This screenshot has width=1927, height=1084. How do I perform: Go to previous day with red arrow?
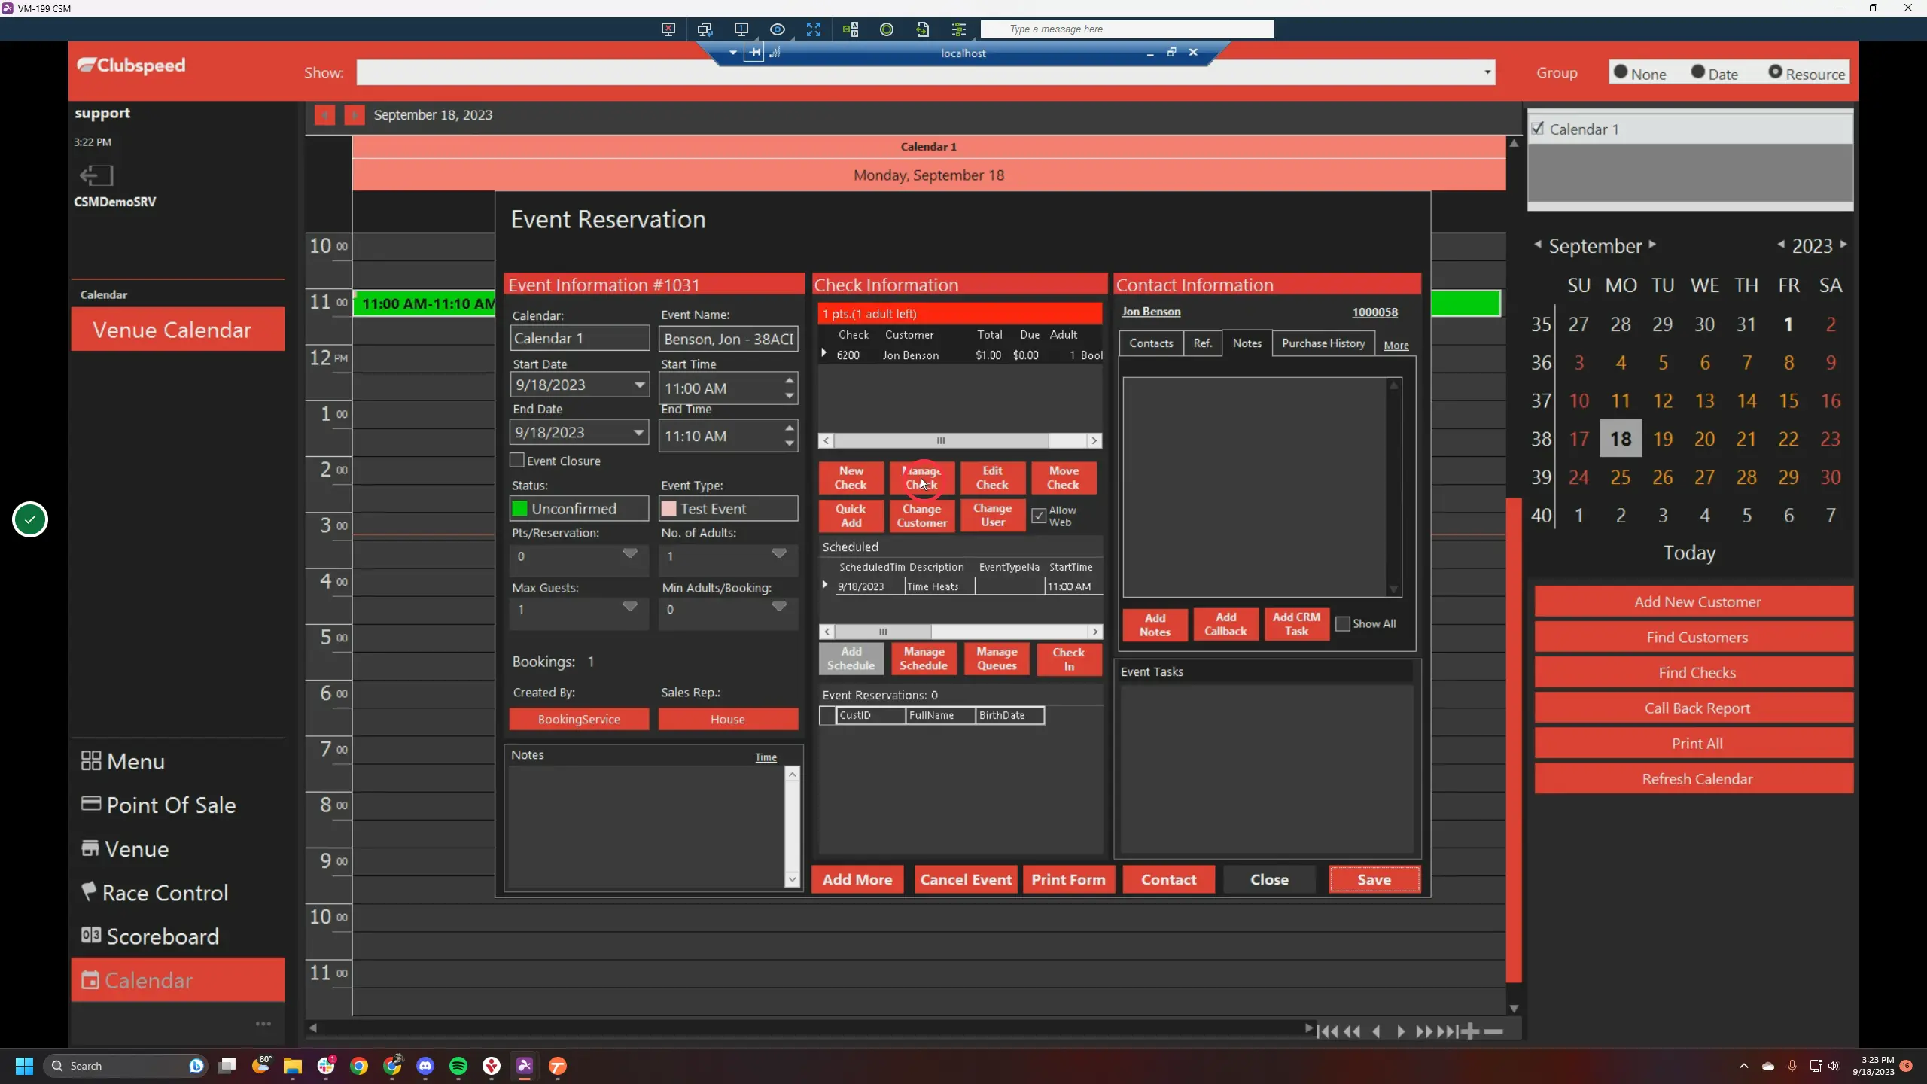(324, 115)
